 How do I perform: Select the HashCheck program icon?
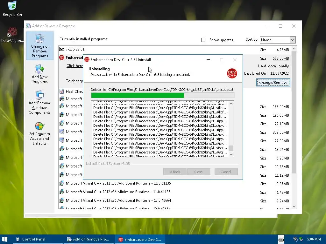[x=62, y=91]
